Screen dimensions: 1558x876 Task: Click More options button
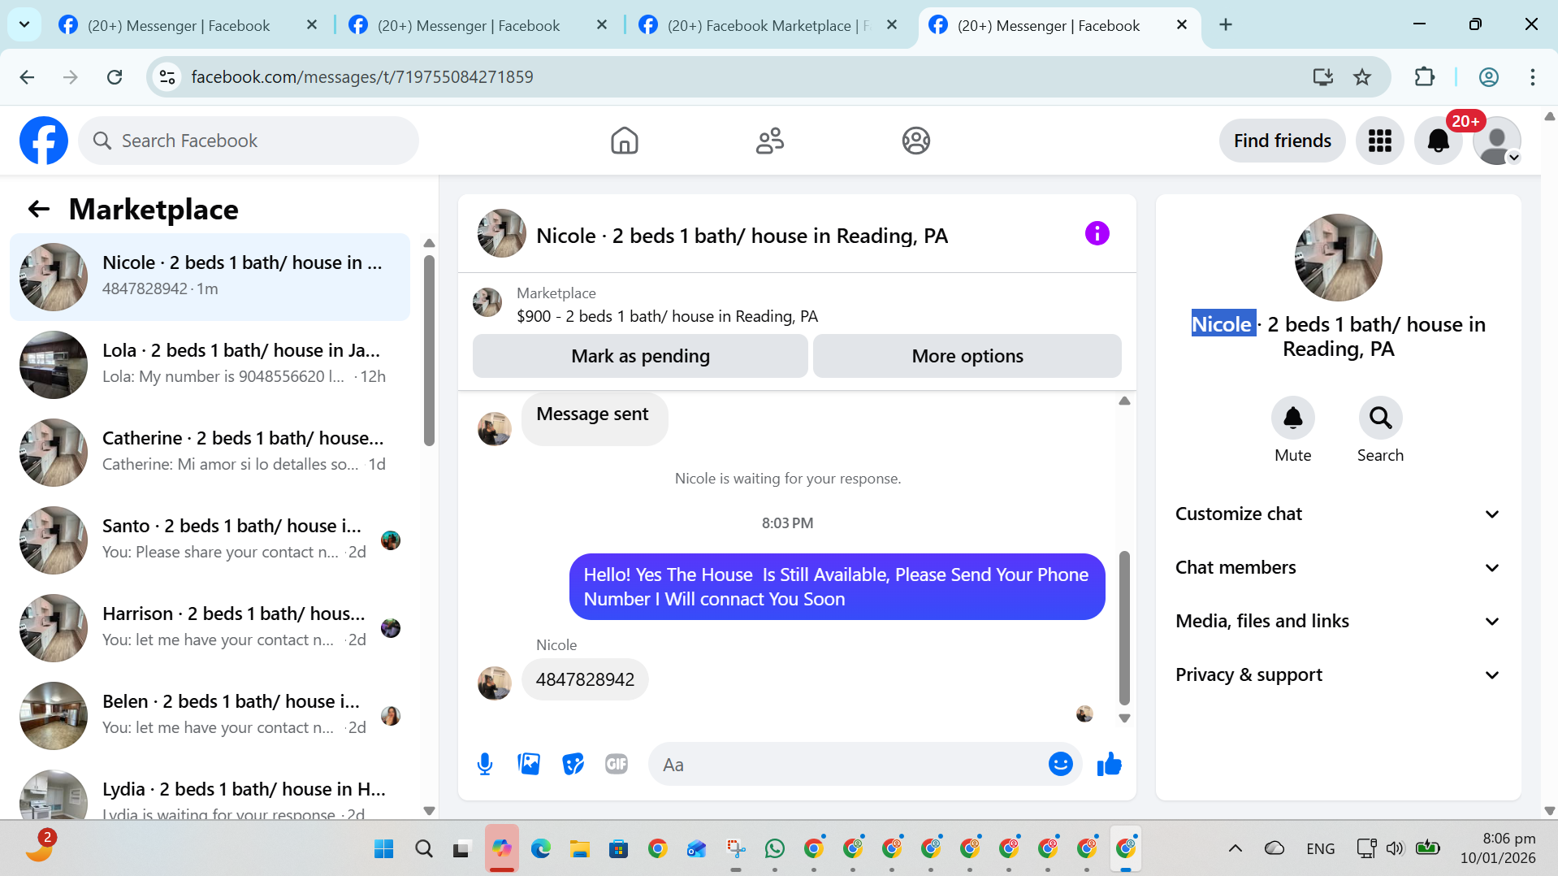tap(967, 356)
